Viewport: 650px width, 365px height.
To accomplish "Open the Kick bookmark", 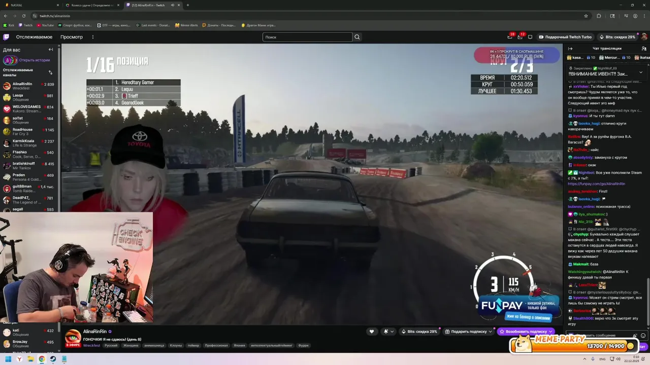I will pos(9,25).
